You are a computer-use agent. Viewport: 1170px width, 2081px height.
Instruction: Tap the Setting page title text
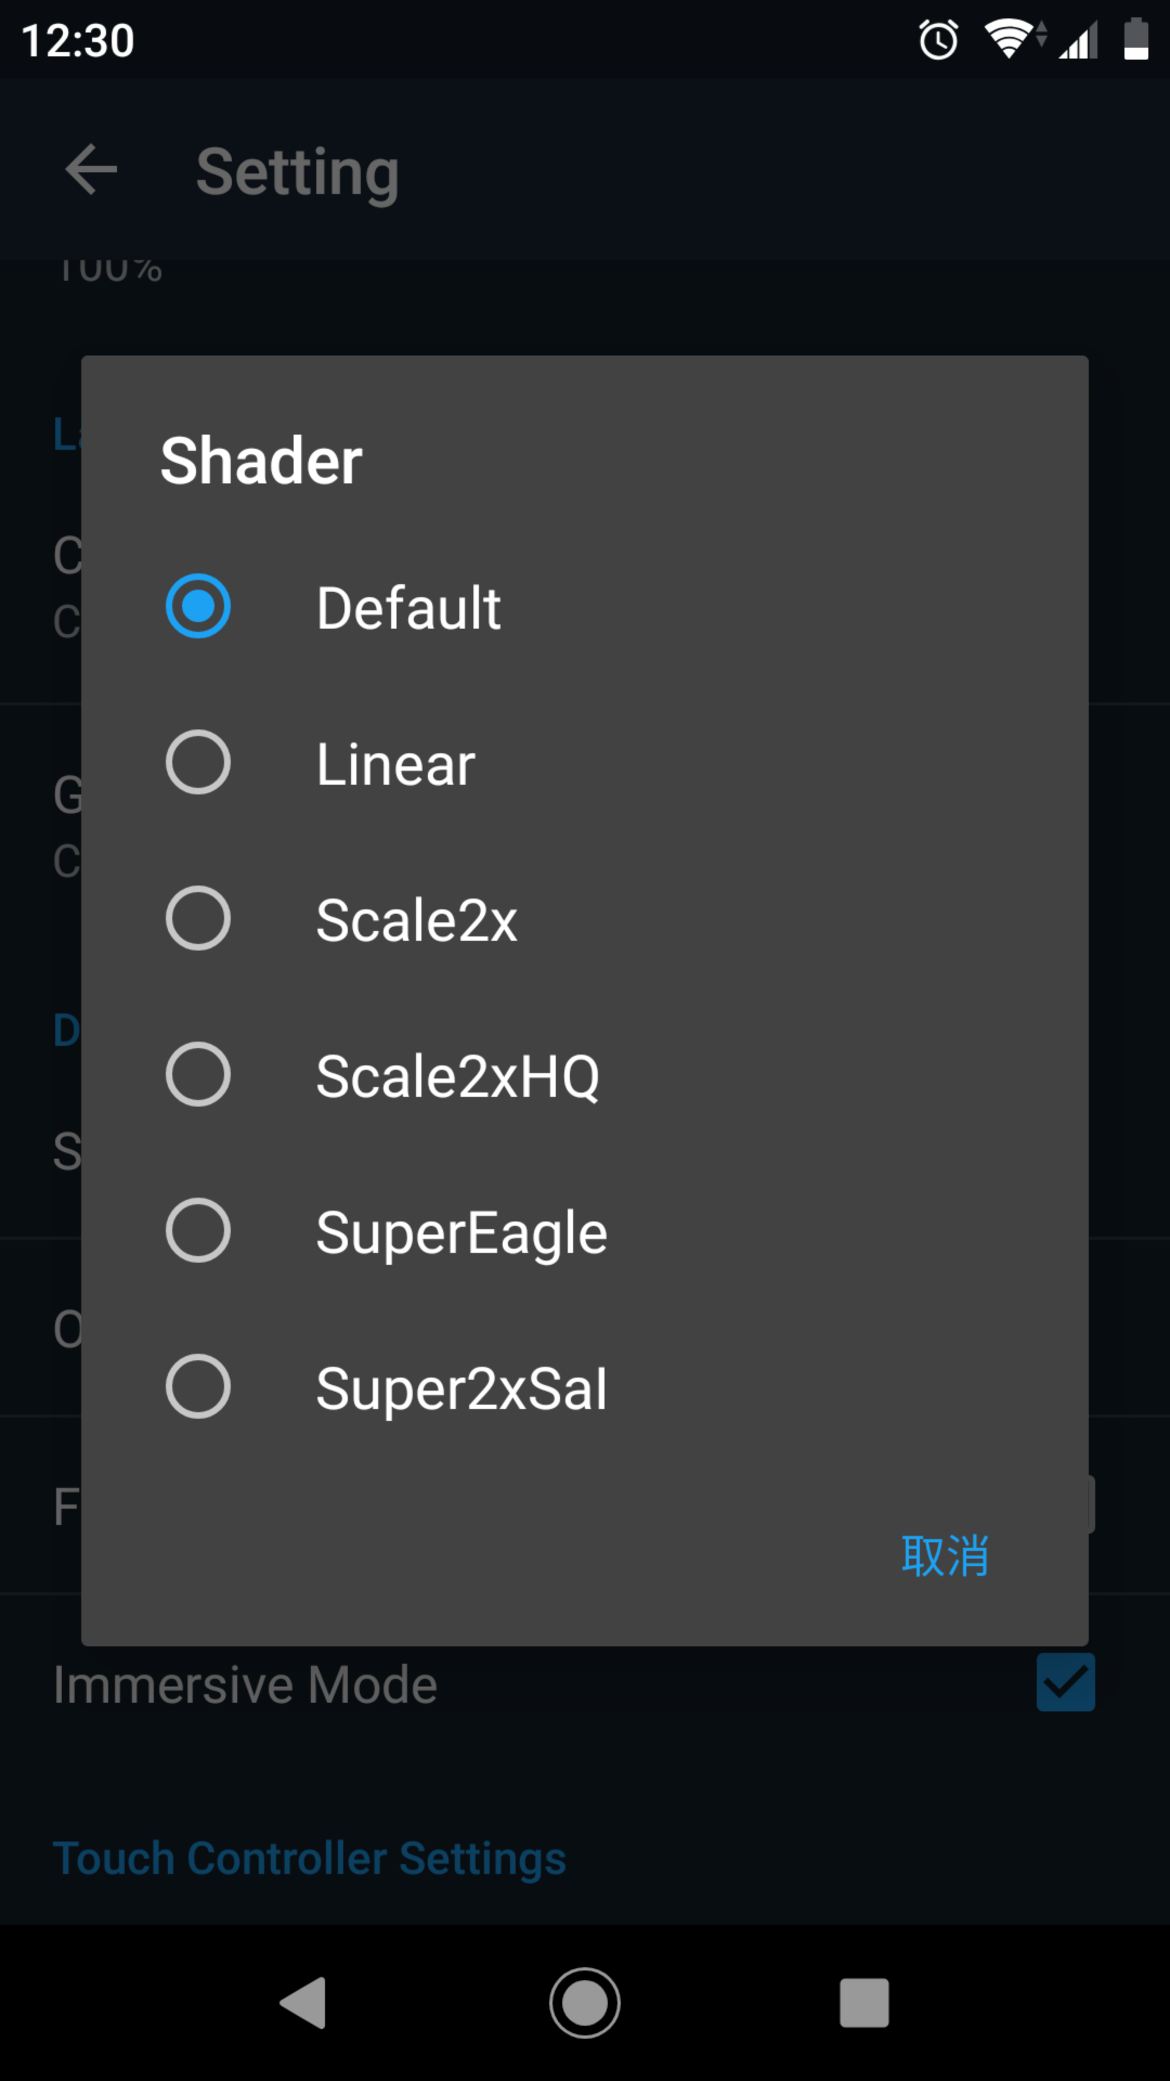coord(297,171)
